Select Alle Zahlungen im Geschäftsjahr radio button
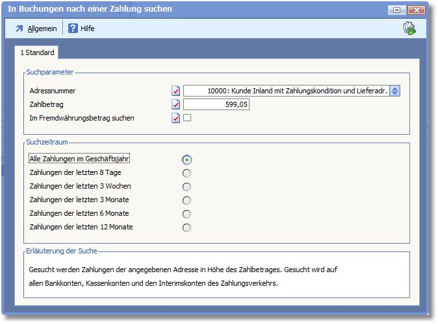 (187, 159)
